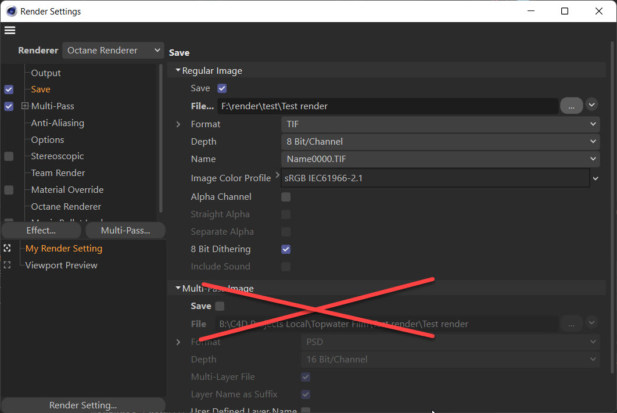
Task: Click the My Render Setting active-render icon
Action: [x=7, y=248]
